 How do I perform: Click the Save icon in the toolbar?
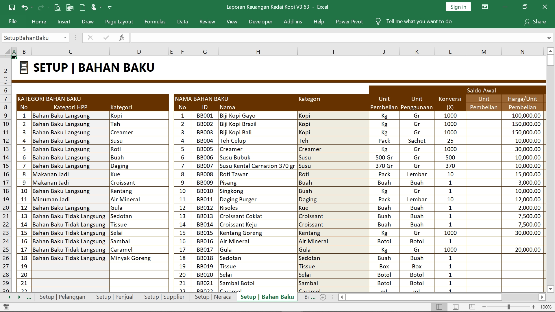click(x=12, y=7)
